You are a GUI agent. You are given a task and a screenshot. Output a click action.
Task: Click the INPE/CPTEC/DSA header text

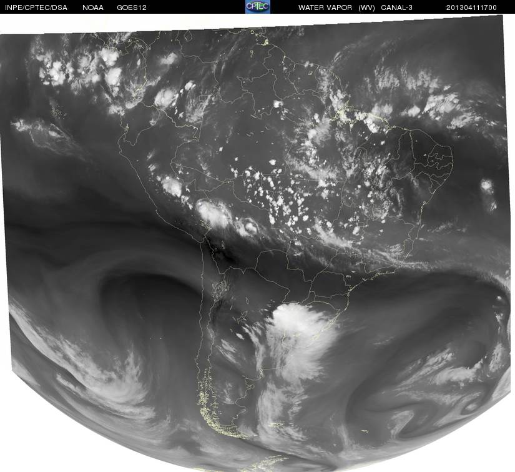point(36,8)
